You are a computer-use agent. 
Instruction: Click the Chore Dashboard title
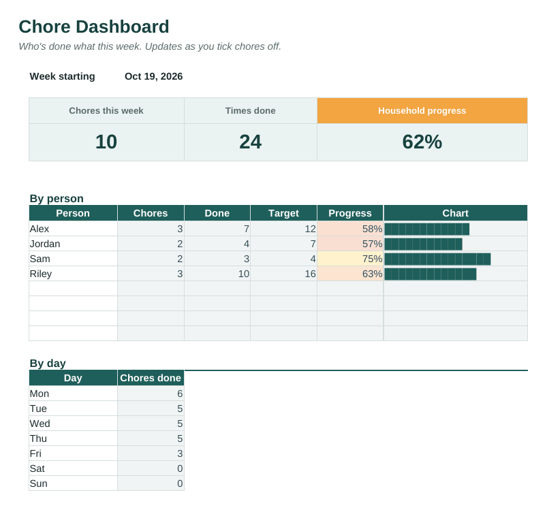point(94,27)
